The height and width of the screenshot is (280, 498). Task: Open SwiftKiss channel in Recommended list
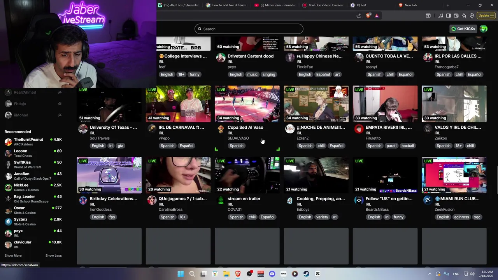[33, 164]
